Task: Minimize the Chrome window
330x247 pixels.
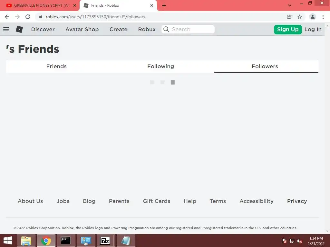Action: click(x=301, y=4)
